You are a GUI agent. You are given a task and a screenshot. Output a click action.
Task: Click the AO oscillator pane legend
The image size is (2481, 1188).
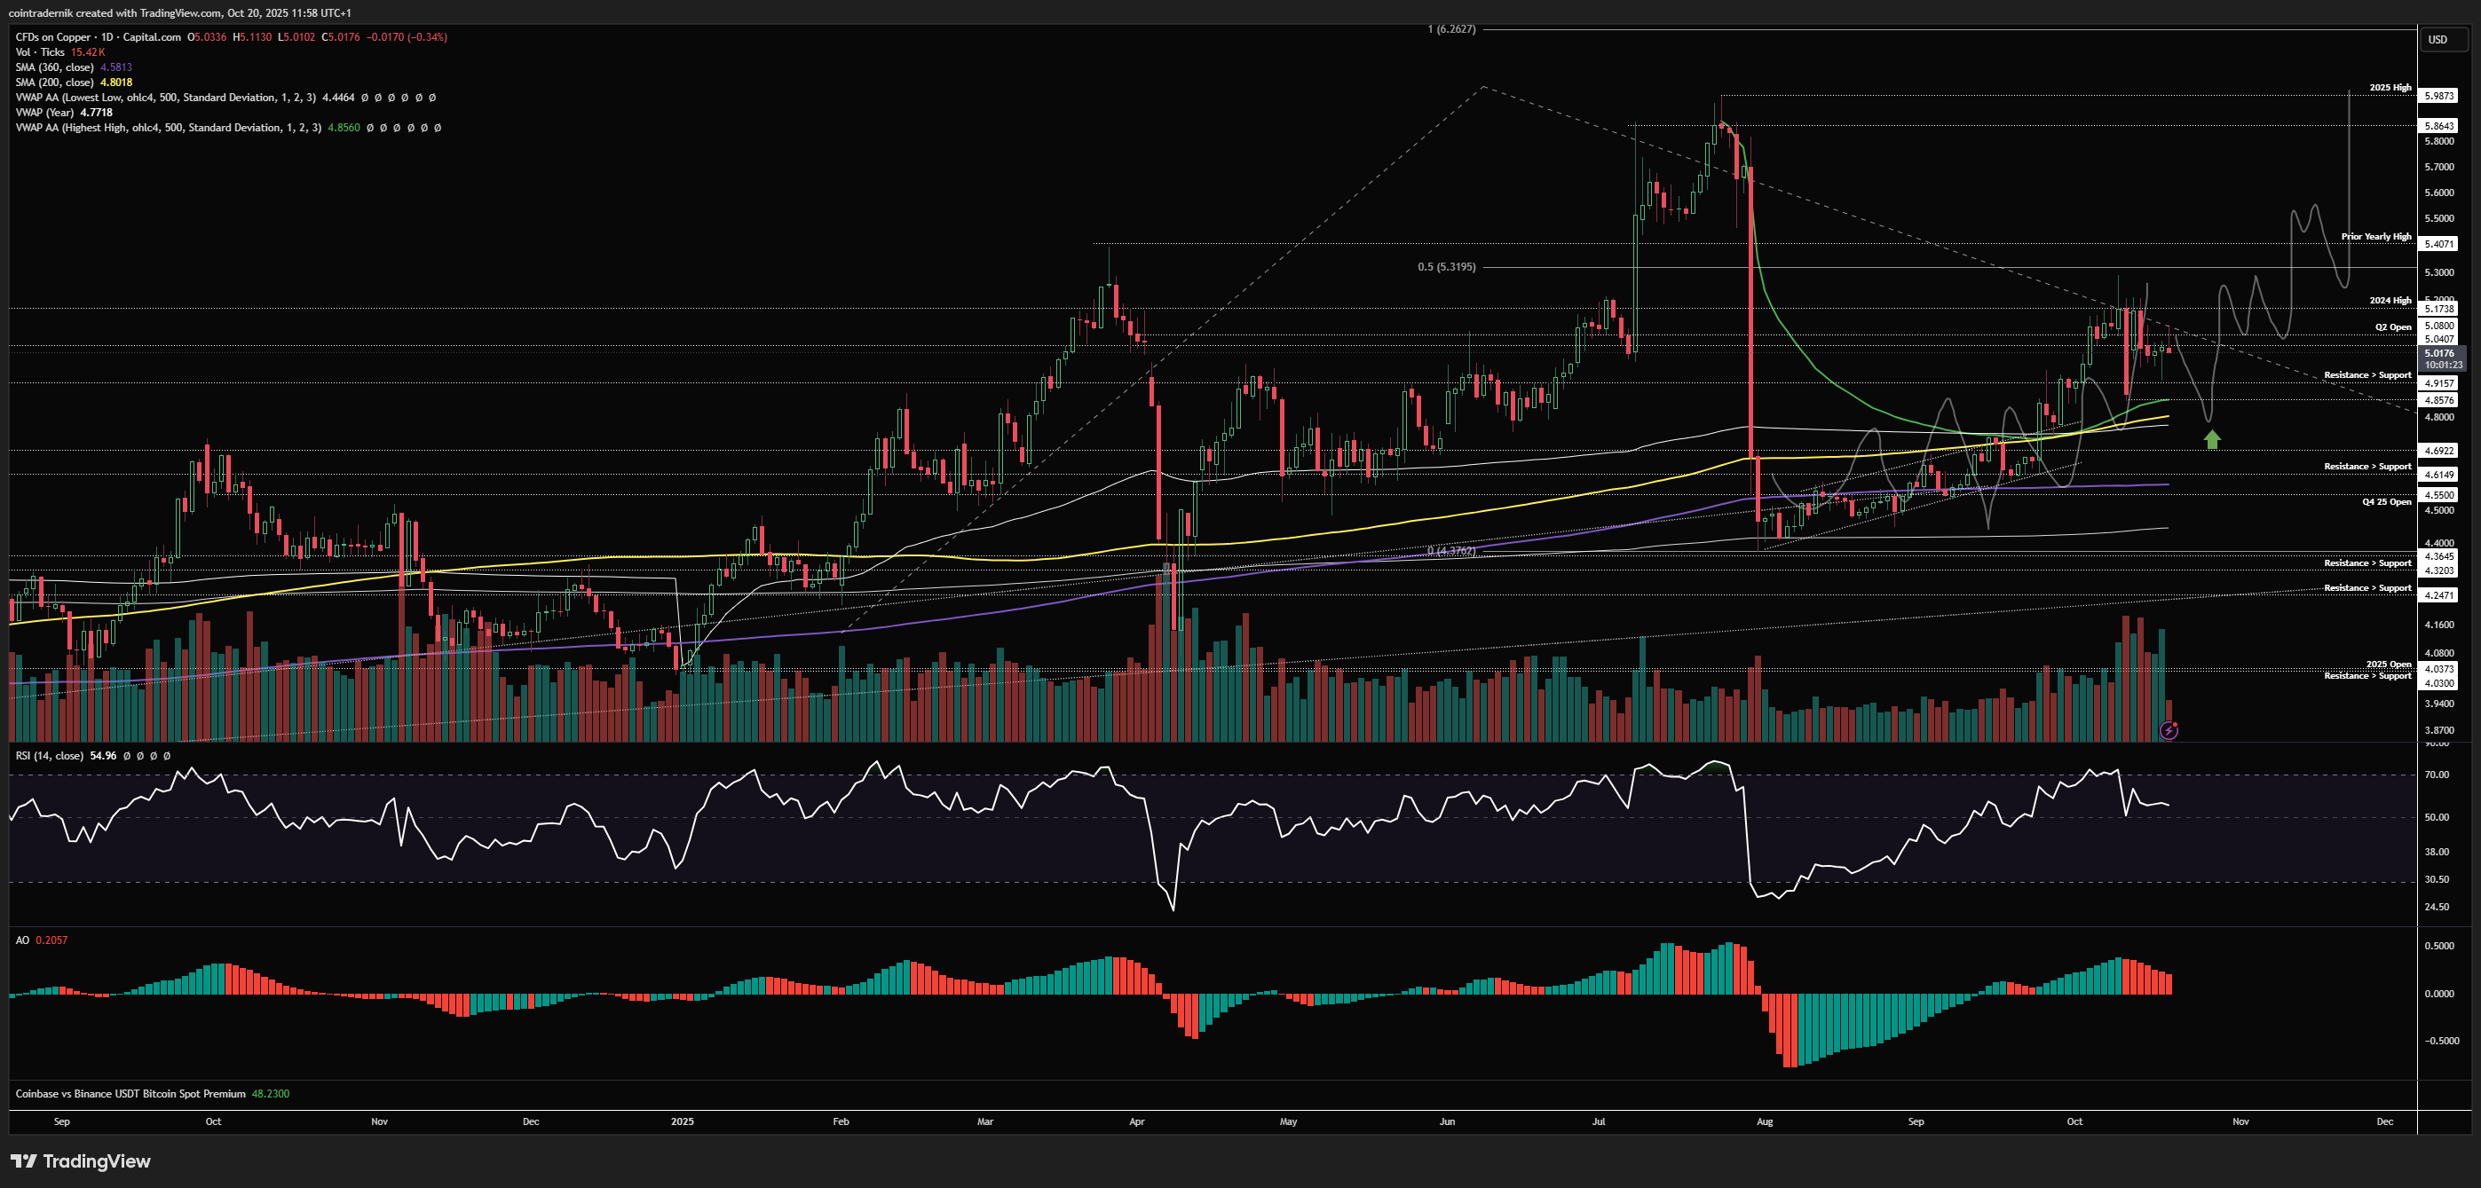[22, 940]
